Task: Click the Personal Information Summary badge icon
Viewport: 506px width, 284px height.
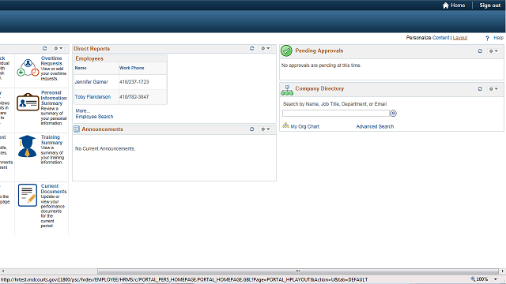Action: [x=28, y=102]
